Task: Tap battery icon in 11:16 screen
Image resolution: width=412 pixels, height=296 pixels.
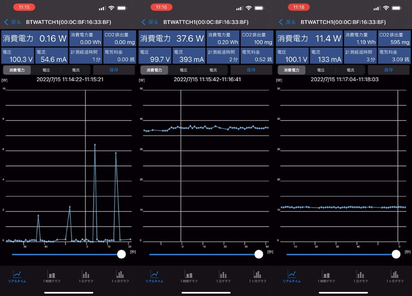Action: click(x=260, y=8)
